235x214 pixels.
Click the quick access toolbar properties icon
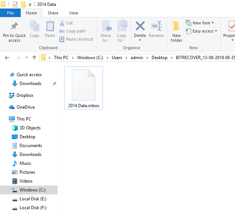15,4
